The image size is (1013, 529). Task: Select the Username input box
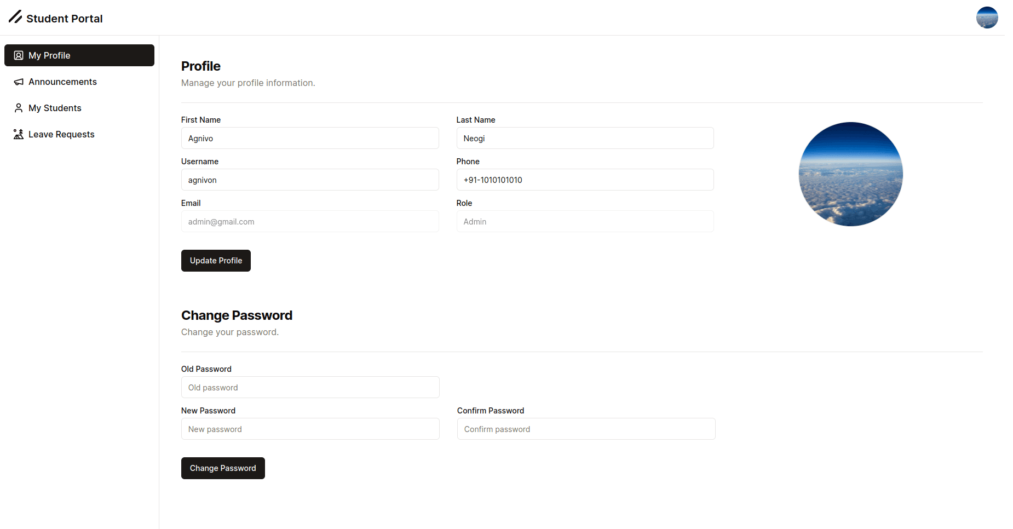click(309, 180)
